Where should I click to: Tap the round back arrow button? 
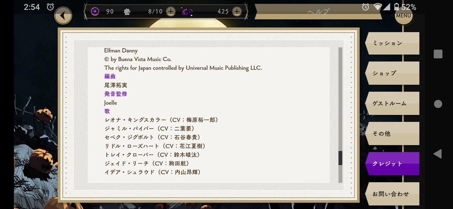click(x=63, y=16)
